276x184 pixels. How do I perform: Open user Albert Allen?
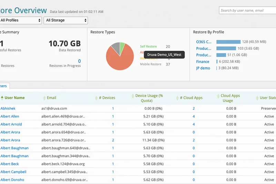pyautogui.click(x=10, y=116)
